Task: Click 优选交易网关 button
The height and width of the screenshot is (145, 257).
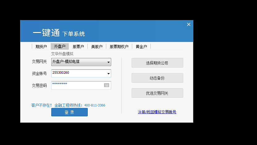Action: (157, 93)
